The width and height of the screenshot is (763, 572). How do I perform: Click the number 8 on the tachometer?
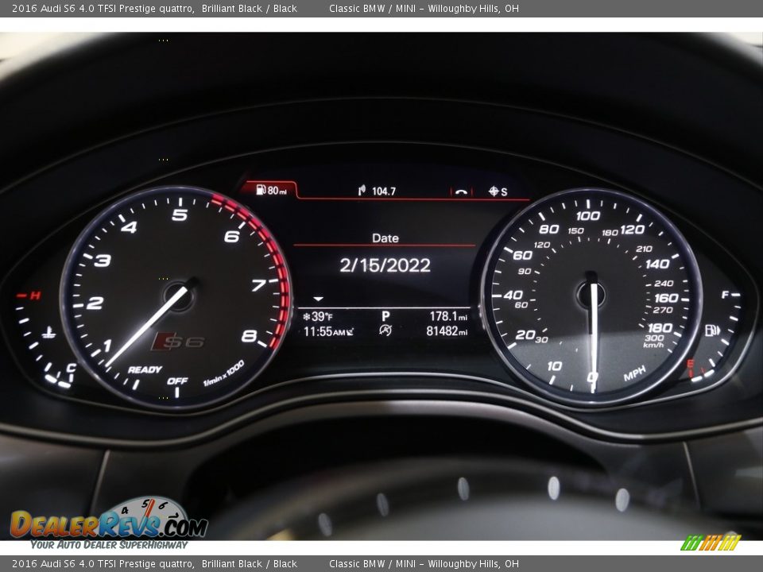click(249, 335)
